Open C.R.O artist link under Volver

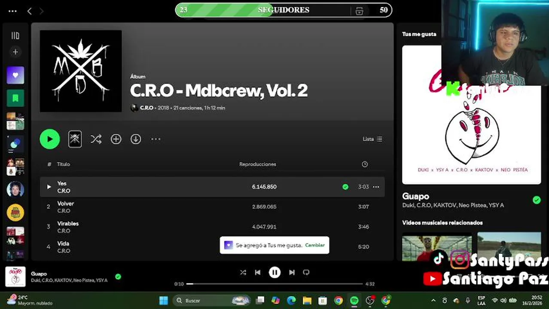tap(64, 211)
